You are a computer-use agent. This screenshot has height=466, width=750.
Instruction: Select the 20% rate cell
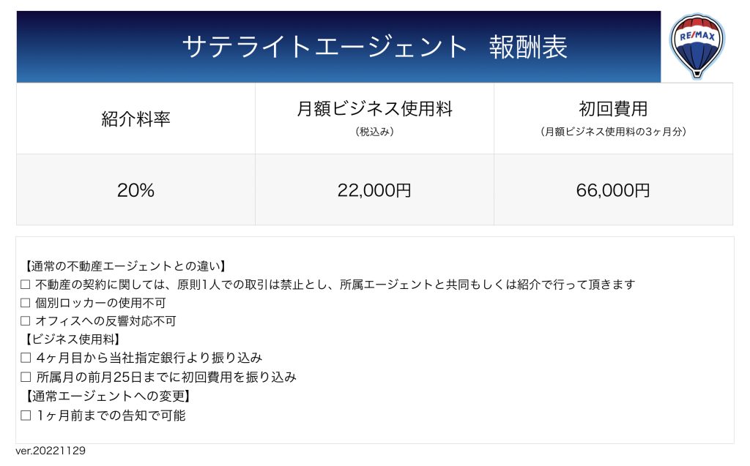pyautogui.click(x=135, y=189)
